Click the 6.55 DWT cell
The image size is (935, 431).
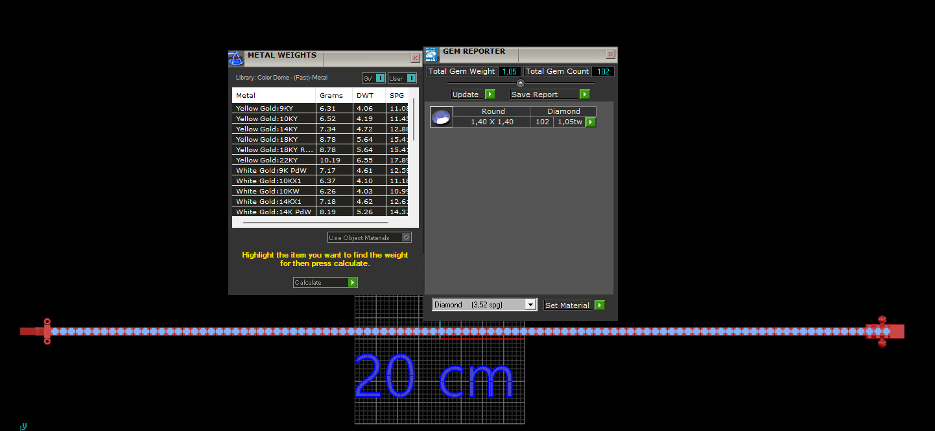[369, 160]
